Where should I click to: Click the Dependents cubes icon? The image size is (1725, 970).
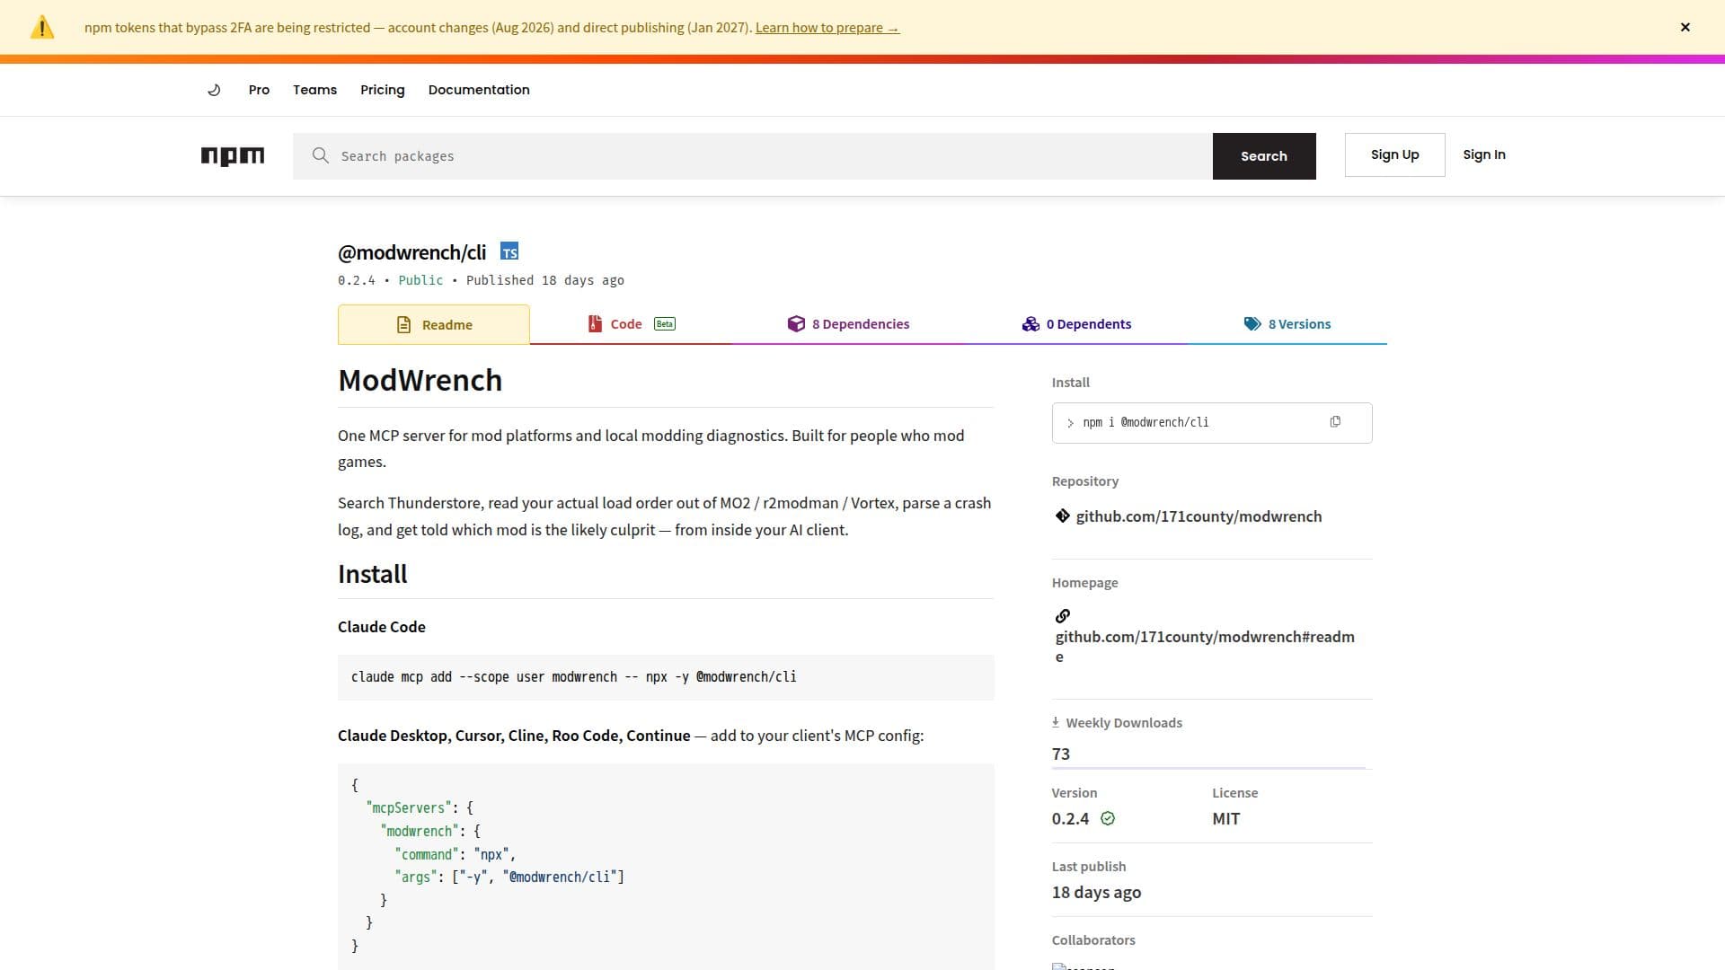(x=1031, y=323)
